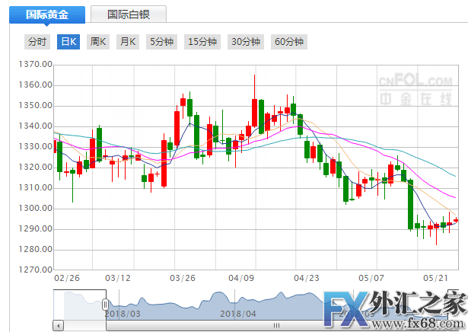Click the 04/09 date axis label
Viewport: 468px width, 332px height.
point(241,278)
